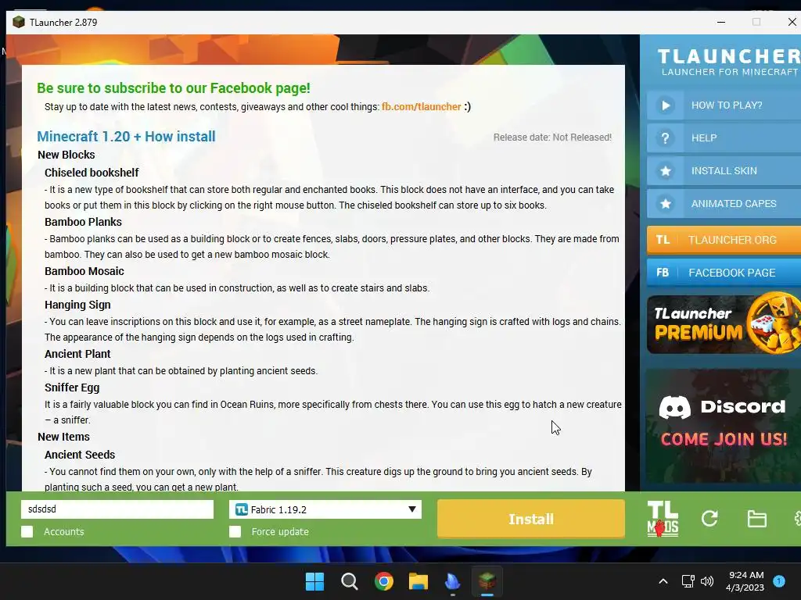Screen dimensions: 801x600
Task: Click the version dropdown arrow
Action: (x=411, y=509)
